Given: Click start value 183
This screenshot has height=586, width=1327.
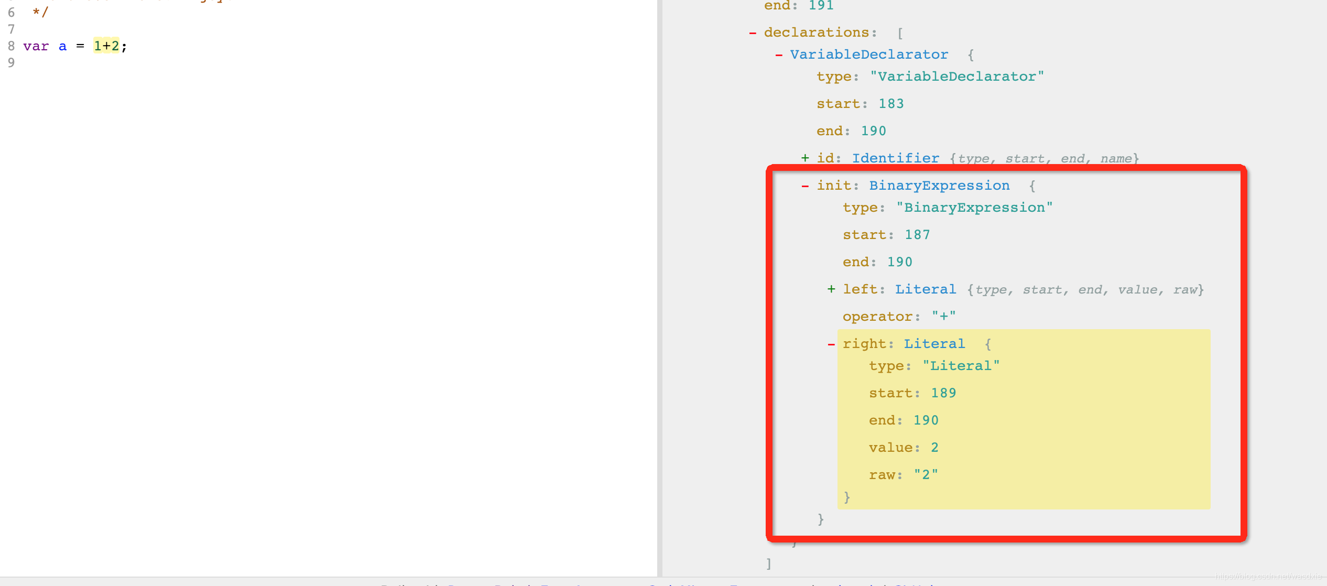Looking at the screenshot, I should coord(891,104).
